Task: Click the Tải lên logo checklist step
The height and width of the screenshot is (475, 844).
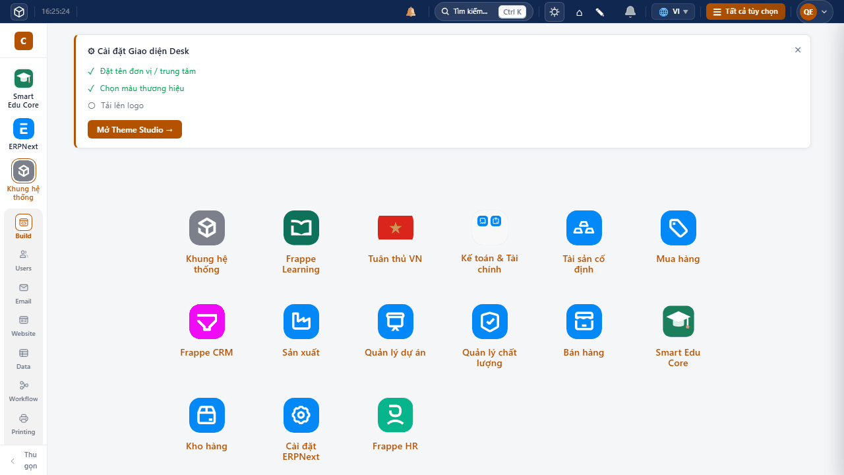Action: (116, 106)
